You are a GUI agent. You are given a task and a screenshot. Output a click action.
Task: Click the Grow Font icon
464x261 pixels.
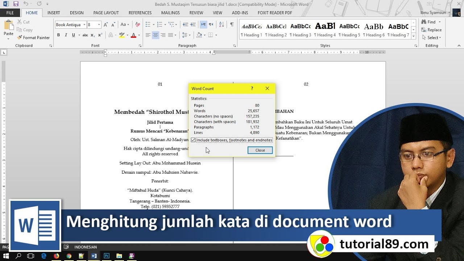tap(106, 25)
